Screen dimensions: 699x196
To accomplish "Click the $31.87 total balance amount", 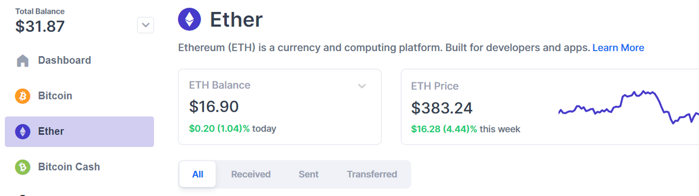I will coord(40,26).
